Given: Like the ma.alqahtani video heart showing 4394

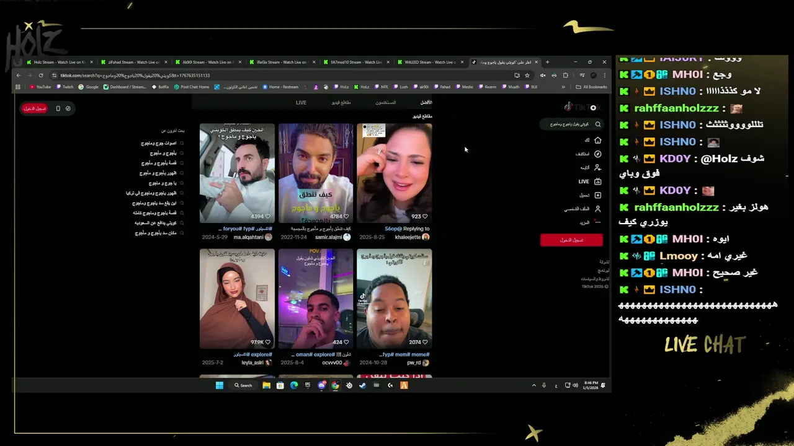Looking at the screenshot, I should point(268,217).
